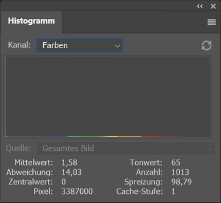Open the Histogramm panel flyout menu
This screenshot has height=203, width=221.
[x=212, y=22]
